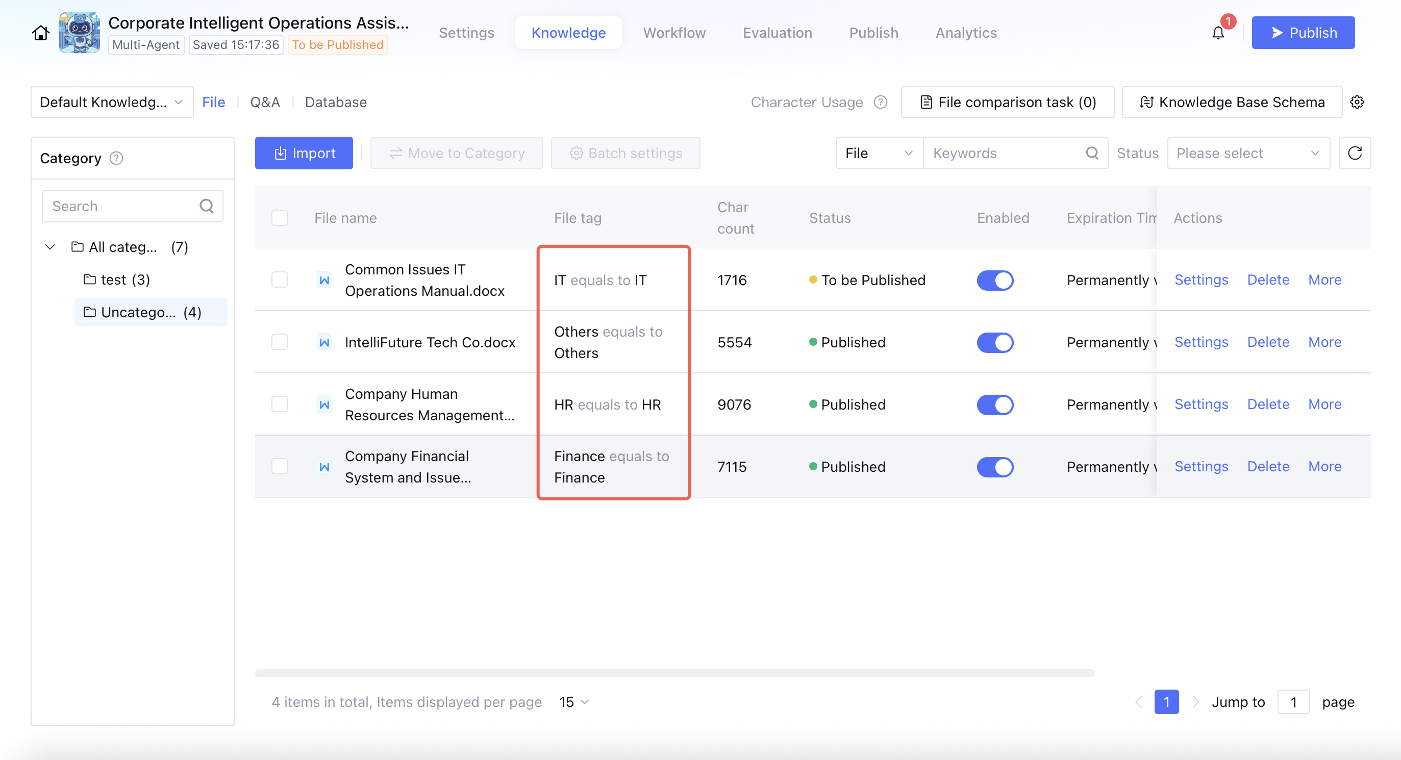Click the Character Usage help icon

coord(880,102)
